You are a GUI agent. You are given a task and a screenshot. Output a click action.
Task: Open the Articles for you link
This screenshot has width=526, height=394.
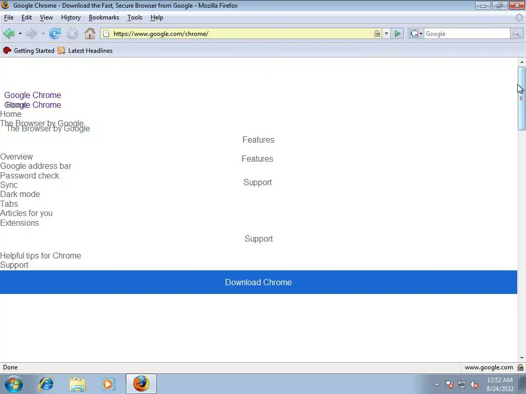(26, 213)
